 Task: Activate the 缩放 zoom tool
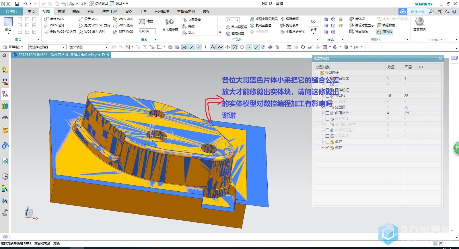pyautogui.click(x=146, y=22)
